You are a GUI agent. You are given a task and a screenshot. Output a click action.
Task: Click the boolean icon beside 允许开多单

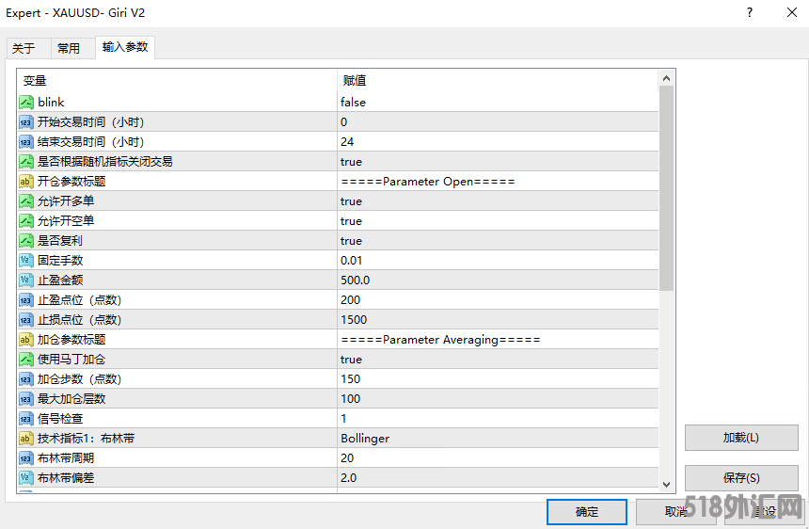tap(26, 200)
